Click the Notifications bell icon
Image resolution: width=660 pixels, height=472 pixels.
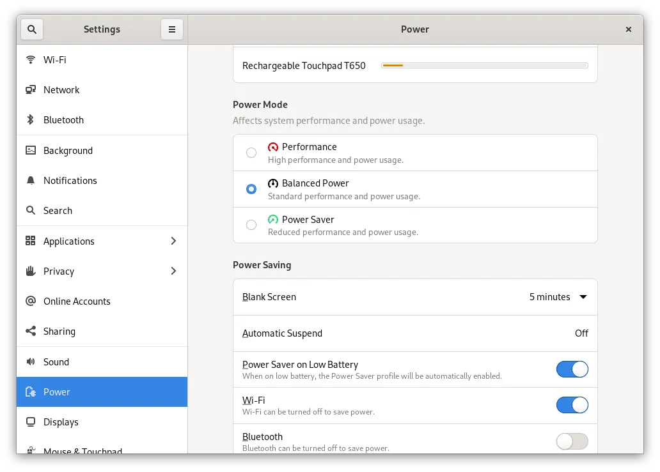click(x=30, y=181)
